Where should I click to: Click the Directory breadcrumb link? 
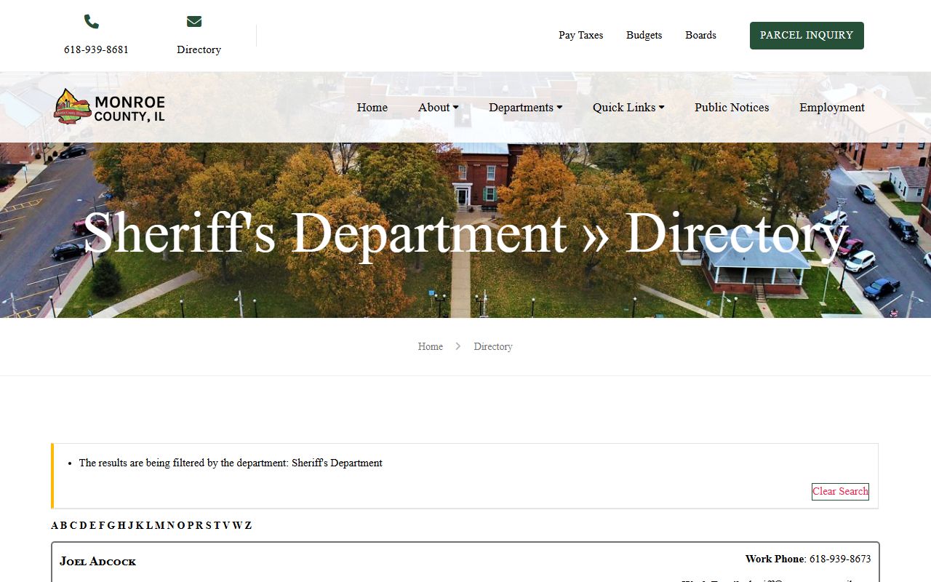[493, 346]
